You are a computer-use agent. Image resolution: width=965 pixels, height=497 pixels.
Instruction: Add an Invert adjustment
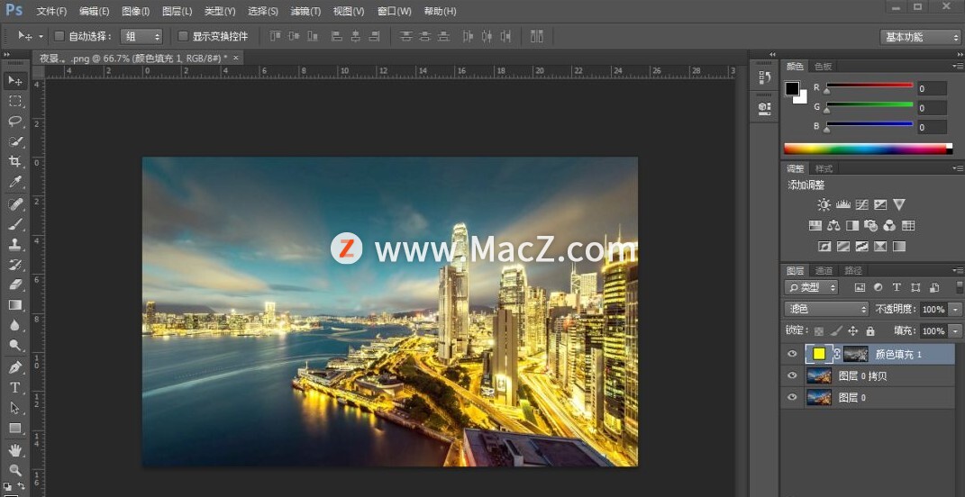(x=824, y=246)
